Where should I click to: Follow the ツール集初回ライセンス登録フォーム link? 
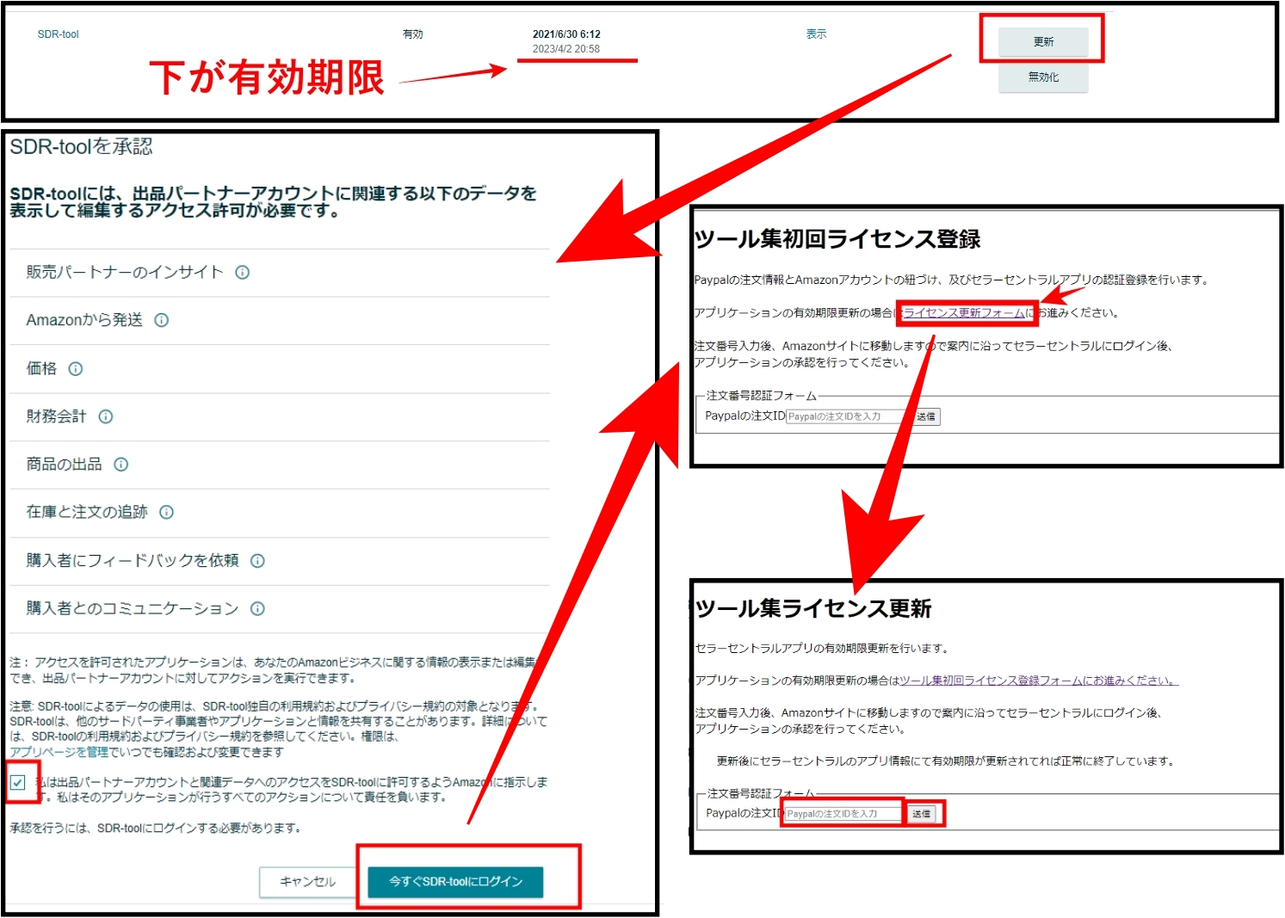click(x=1038, y=681)
